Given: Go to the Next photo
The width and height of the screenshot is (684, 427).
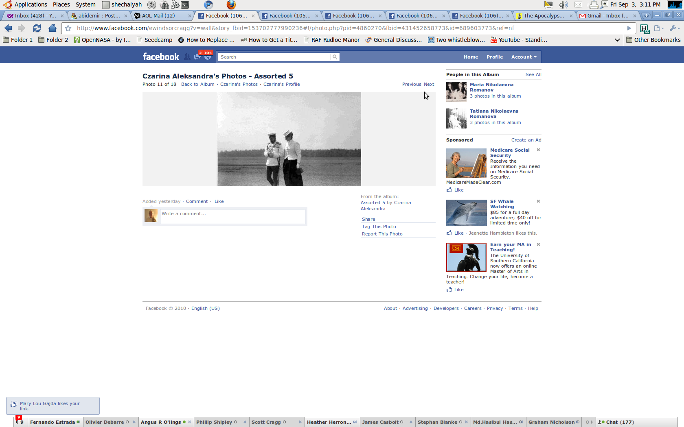Looking at the screenshot, I should point(429,84).
